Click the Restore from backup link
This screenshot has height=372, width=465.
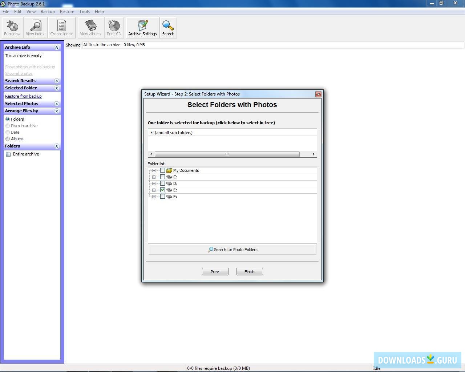click(x=23, y=96)
